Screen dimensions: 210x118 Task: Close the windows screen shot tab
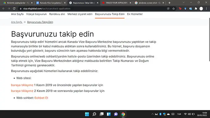coord(163,3)
